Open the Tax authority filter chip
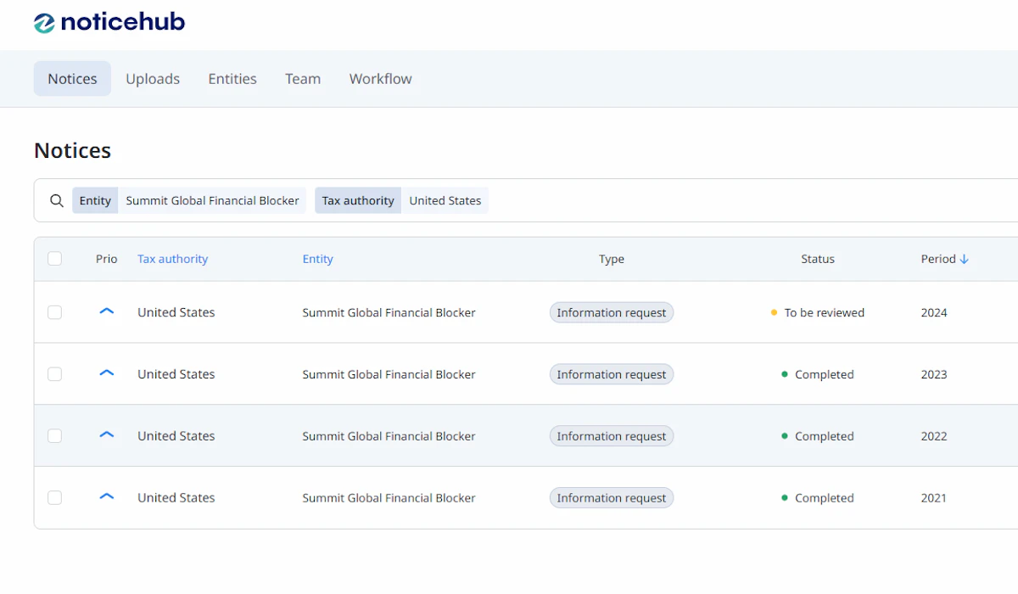Image resolution: width=1018 pixels, height=594 pixels. tap(358, 201)
